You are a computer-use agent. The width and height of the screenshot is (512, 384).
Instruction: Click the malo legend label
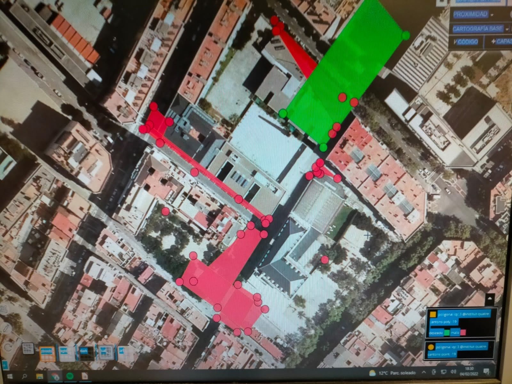tap(455, 332)
